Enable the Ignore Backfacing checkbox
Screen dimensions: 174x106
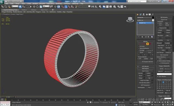pos(139,48)
